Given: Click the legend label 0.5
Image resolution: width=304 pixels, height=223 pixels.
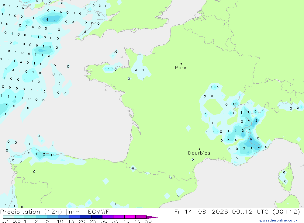Looking at the screenshot, I should [16, 221].
